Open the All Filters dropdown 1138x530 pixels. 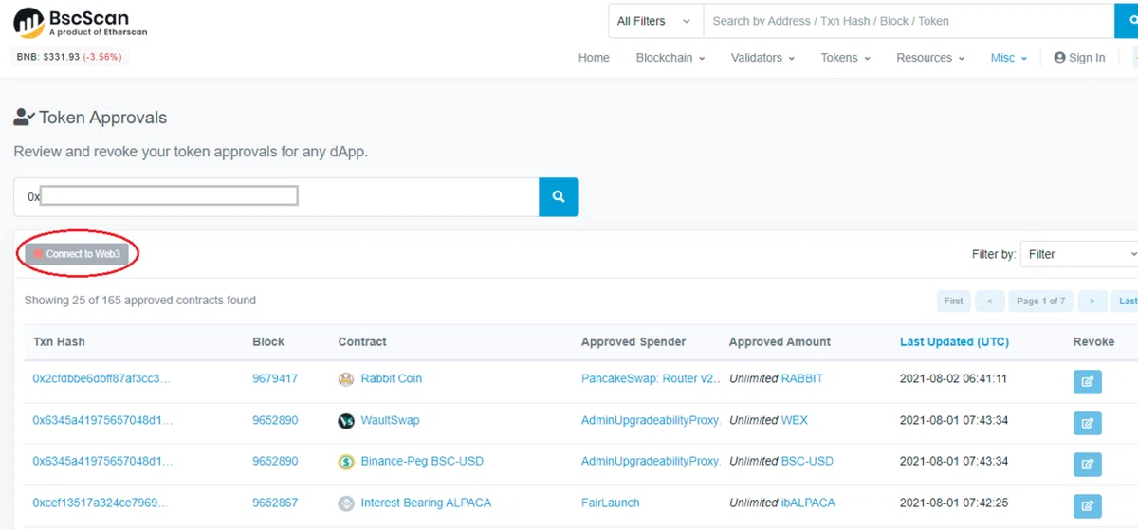655,21
